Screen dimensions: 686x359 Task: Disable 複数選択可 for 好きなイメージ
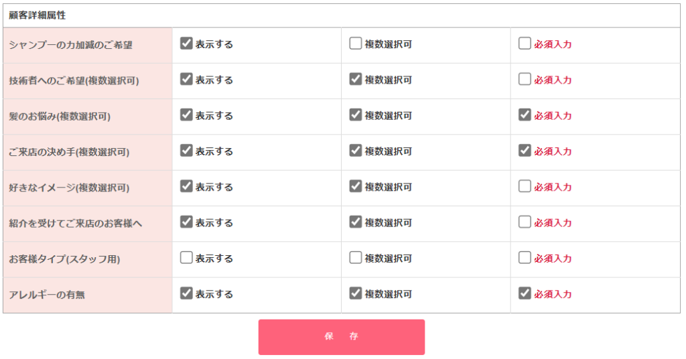(x=356, y=186)
